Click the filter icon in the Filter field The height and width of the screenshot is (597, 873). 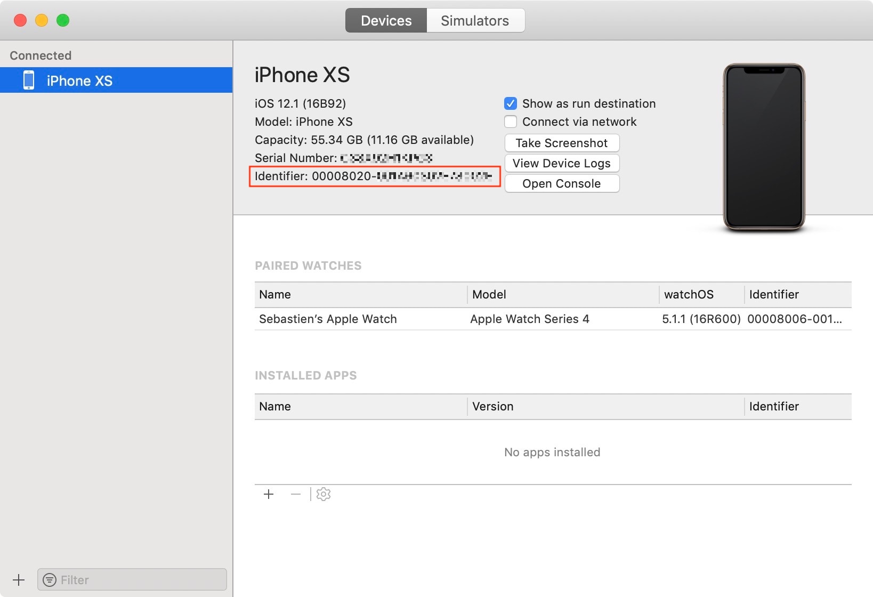pyautogui.click(x=50, y=579)
